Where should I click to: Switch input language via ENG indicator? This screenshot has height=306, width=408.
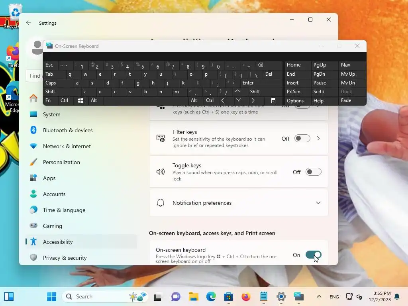pos(334,296)
